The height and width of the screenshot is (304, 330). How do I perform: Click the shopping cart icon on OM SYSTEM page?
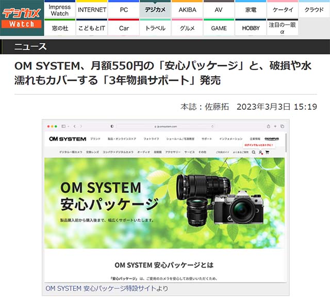pyautogui.click(x=267, y=152)
